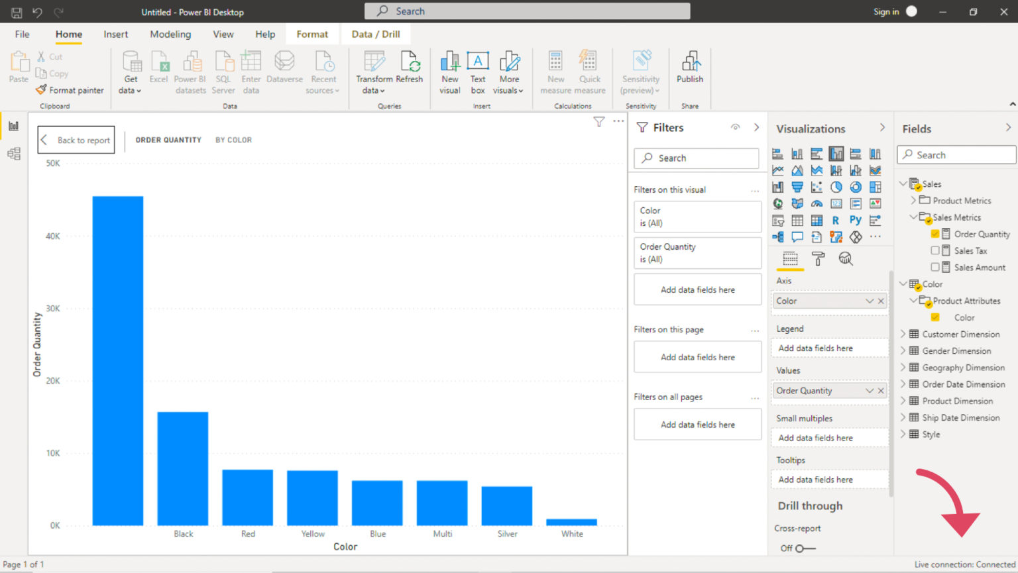Expand the Product Metrics folder
The height and width of the screenshot is (573, 1018).
[x=913, y=200]
